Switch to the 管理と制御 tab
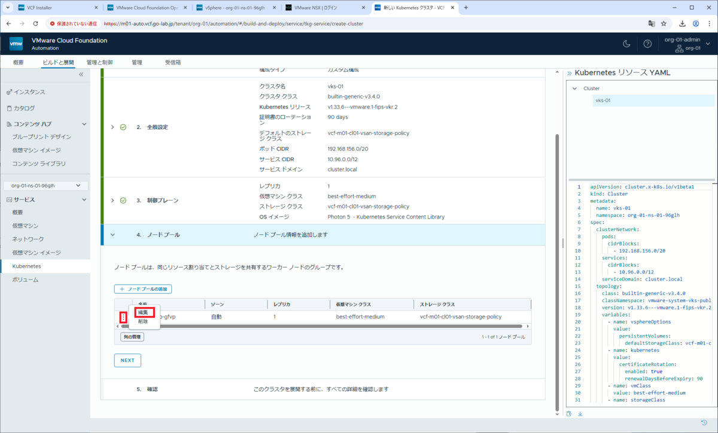718x433 pixels. [99, 62]
